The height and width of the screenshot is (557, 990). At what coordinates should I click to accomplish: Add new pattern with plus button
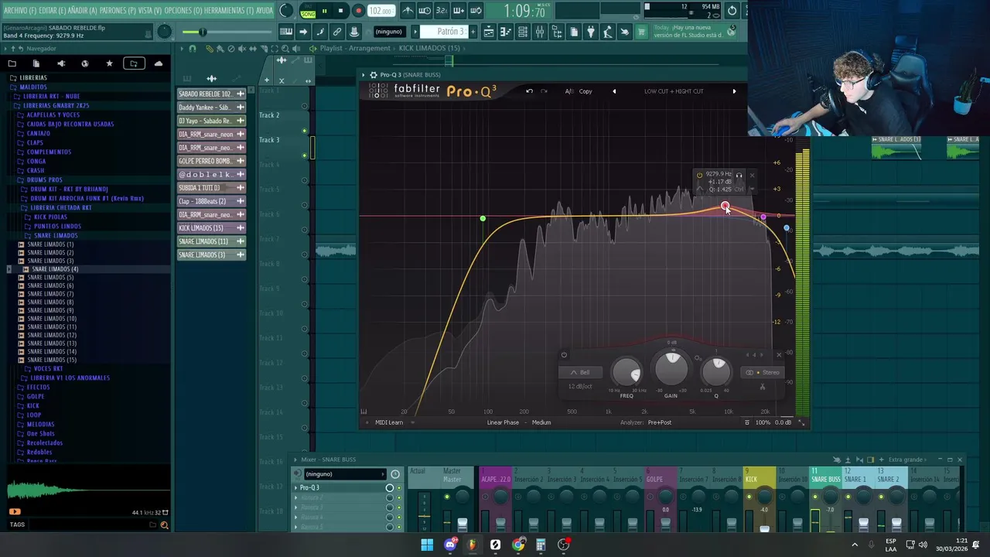[474, 32]
